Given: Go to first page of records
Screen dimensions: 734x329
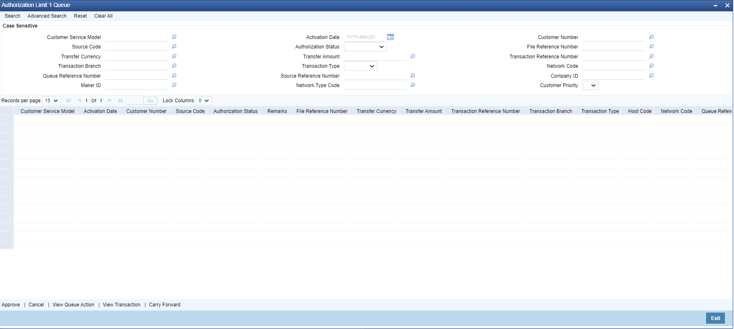Looking at the screenshot, I should tap(68, 101).
